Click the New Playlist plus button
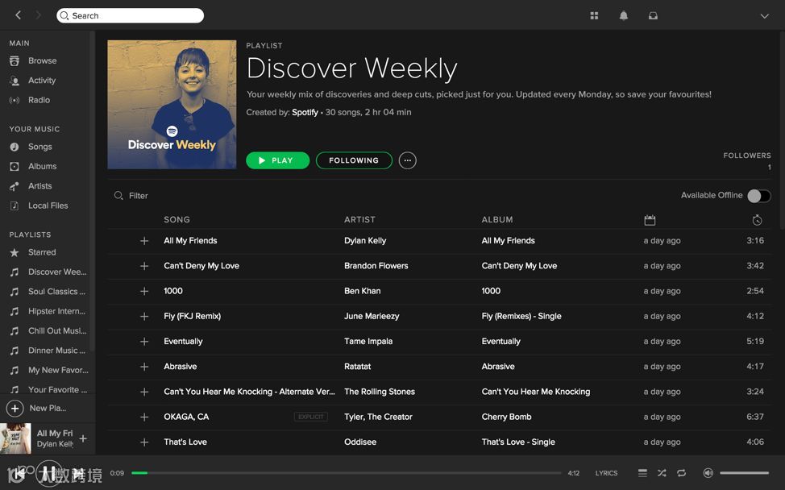 click(x=15, y=409)
